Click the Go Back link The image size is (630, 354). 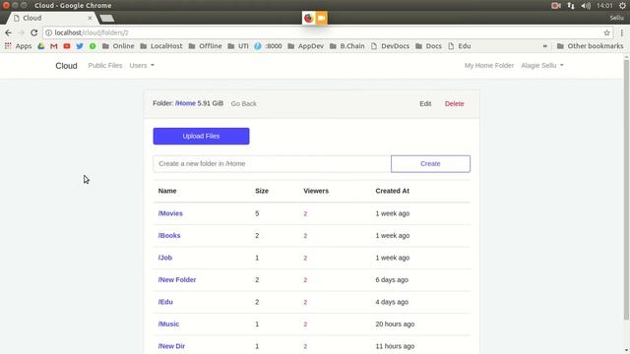pyautogui.click(x=243, y=103)
